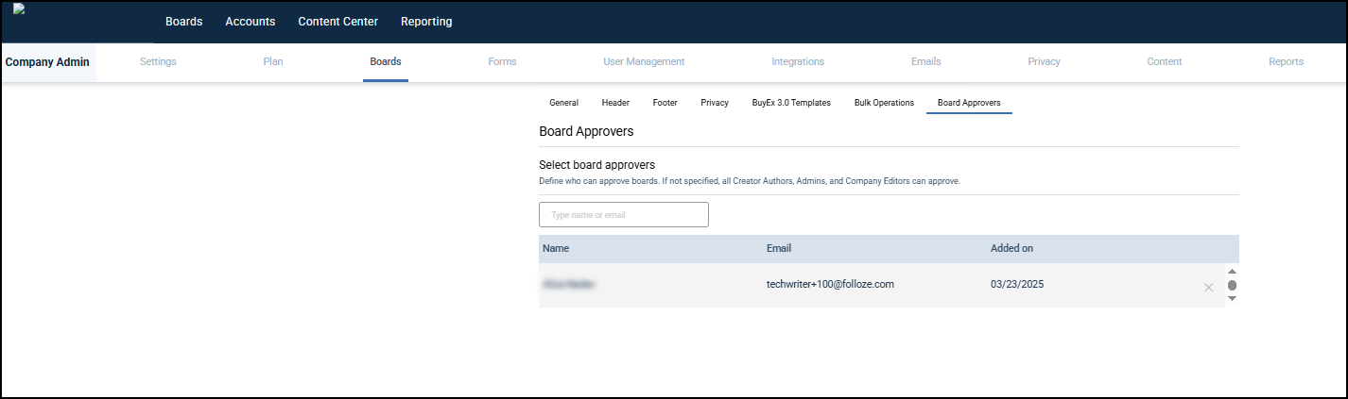The width and height of the screenshot is (1348, 399).
Task: Open Boards in the top navigation bar
Action: [183, 22]
